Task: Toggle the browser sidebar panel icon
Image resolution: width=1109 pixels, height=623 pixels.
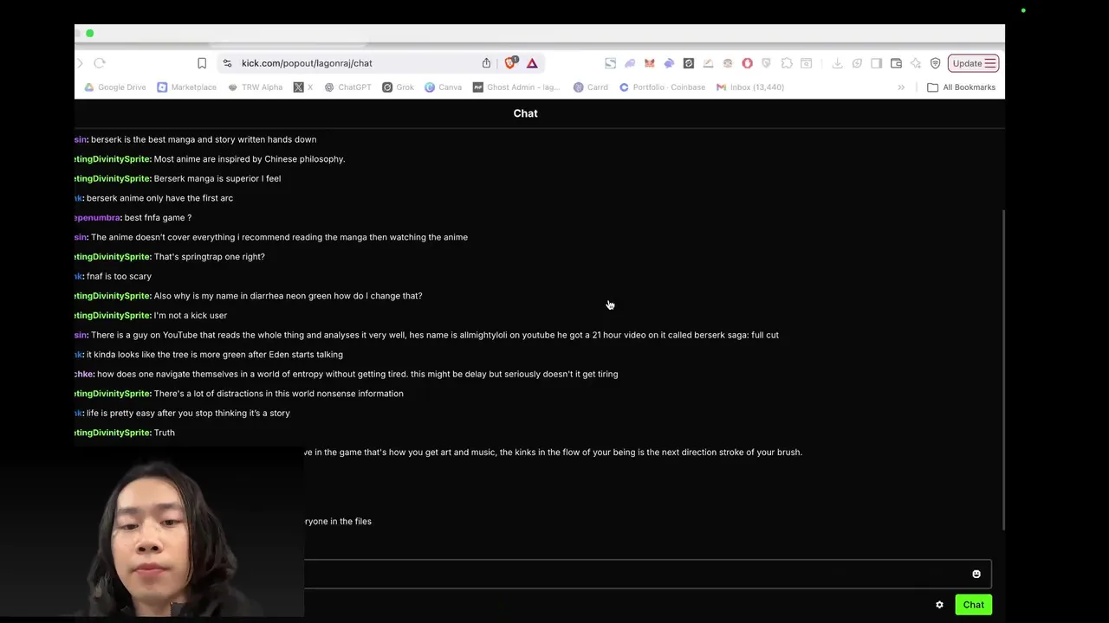Action: click(876, 63)
